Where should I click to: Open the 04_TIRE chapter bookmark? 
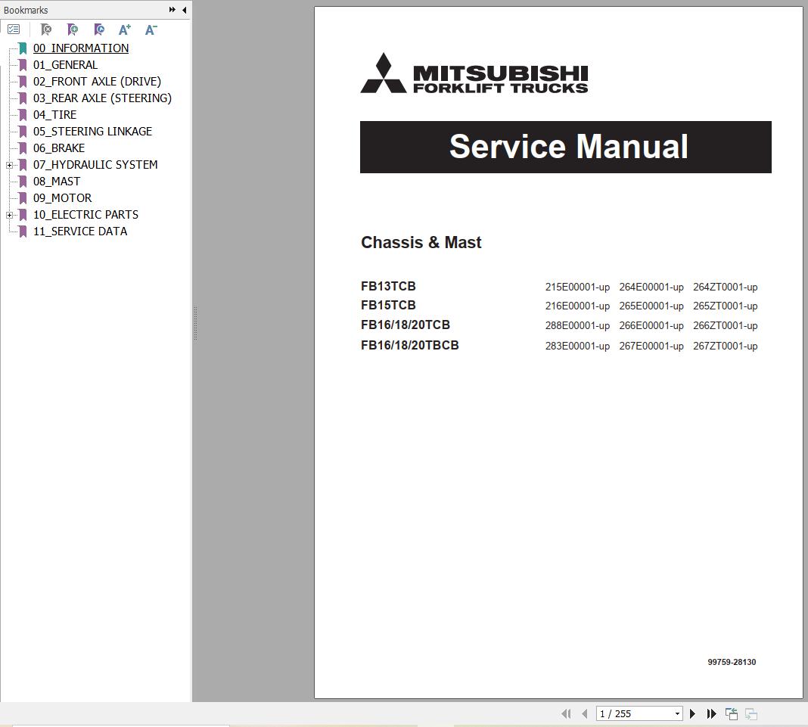[x=54, y=114]
